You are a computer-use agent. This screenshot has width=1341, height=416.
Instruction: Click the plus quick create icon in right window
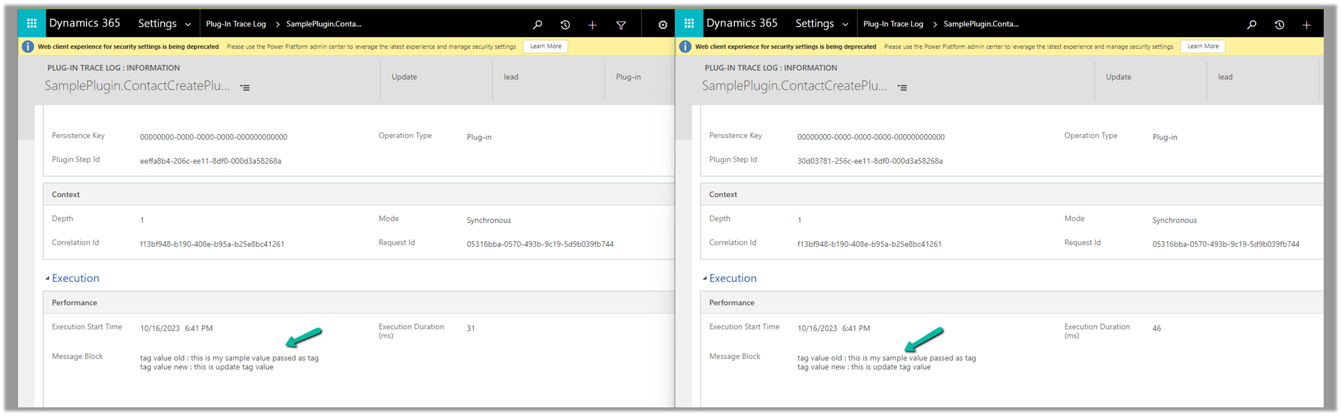click(x=1306, y=25)
